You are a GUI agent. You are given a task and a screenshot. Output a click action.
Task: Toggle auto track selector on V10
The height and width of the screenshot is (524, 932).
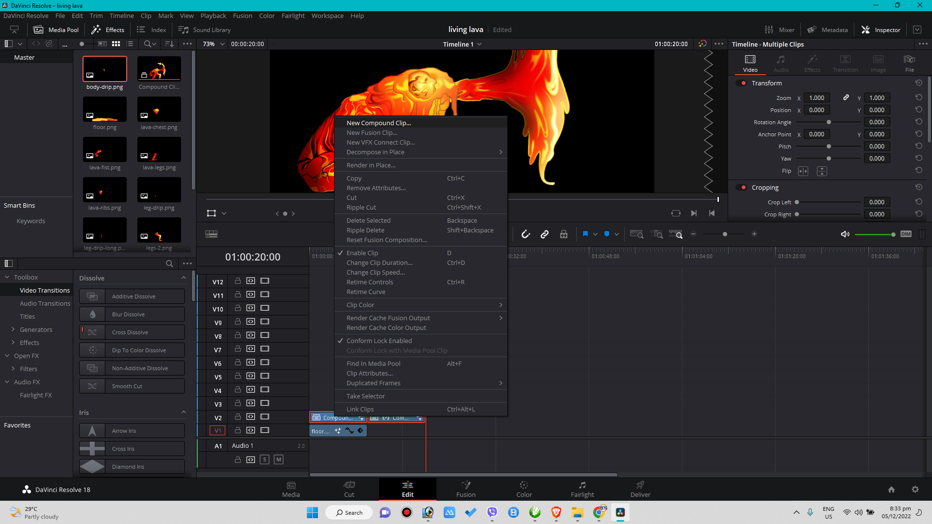[250, 308]
